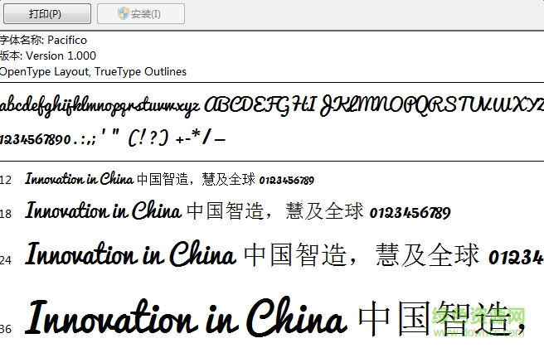
Task: Click the uppercase alphabet sample 'ABCDEFGHI'
Action: [260, 105]
